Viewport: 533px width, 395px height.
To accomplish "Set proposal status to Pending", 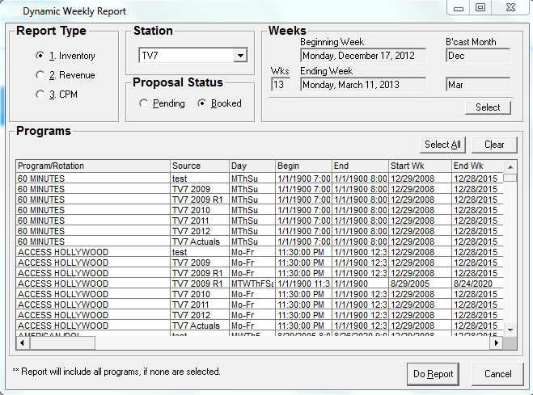I will coord(144,103).
